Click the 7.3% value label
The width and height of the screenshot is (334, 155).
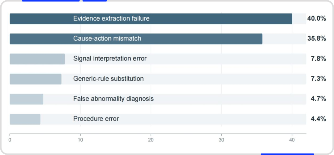(x=318, y=79)
